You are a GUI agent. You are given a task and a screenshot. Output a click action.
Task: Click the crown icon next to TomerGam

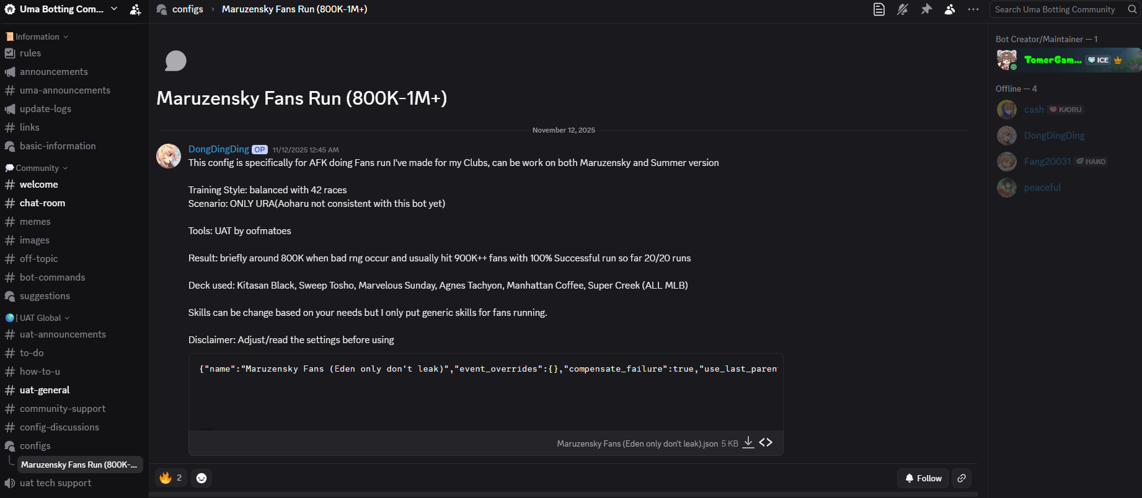pyautogui.click(x=1118, y=60)
